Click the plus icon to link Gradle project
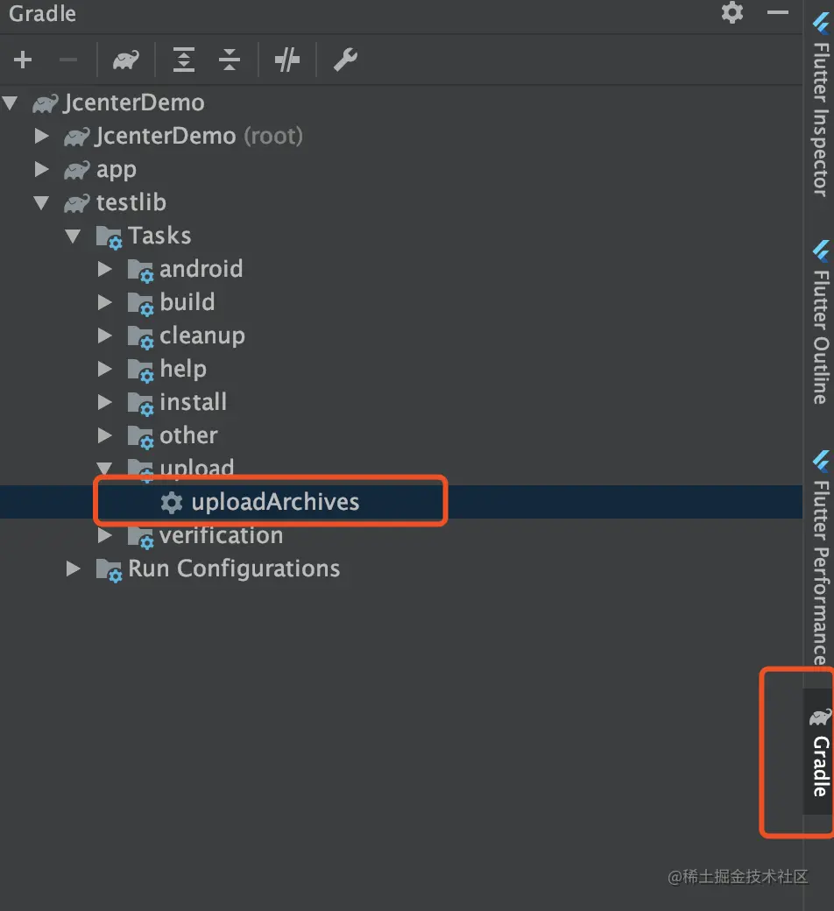834x911 pixels. click(x=23, y=60)
